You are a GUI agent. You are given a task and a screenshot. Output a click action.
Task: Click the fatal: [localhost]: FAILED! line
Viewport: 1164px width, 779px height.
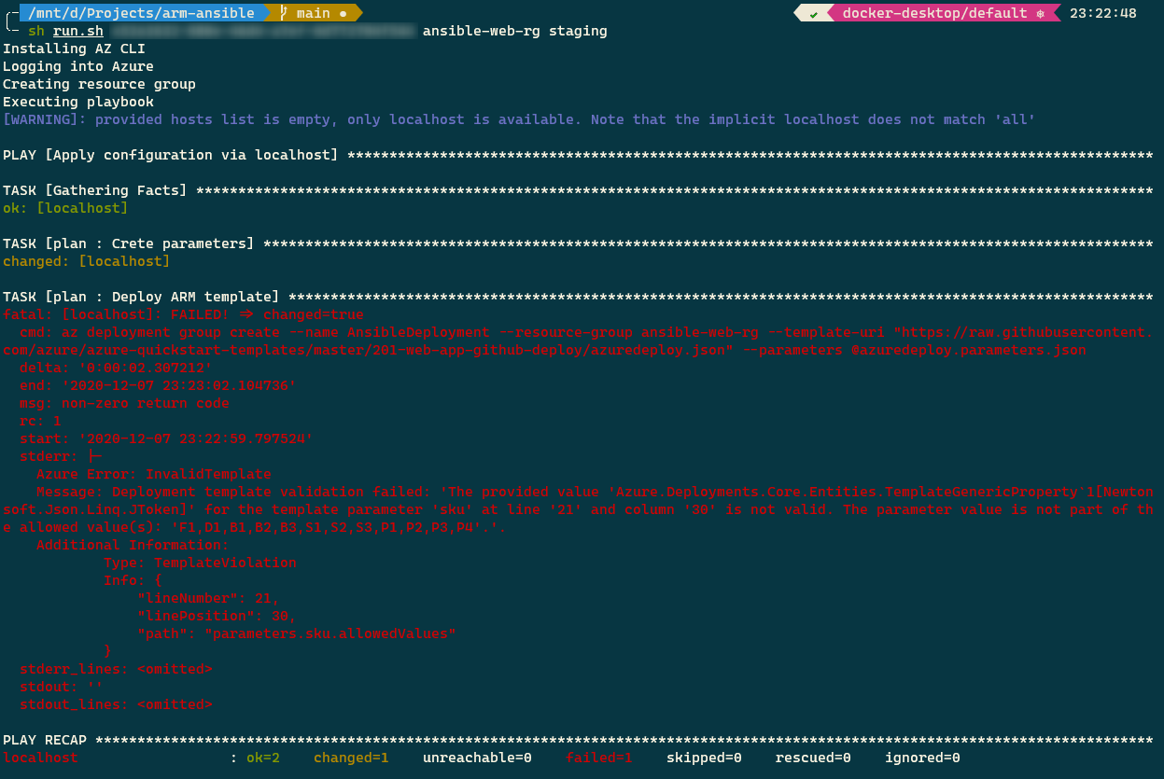click(x=183, y=314)
